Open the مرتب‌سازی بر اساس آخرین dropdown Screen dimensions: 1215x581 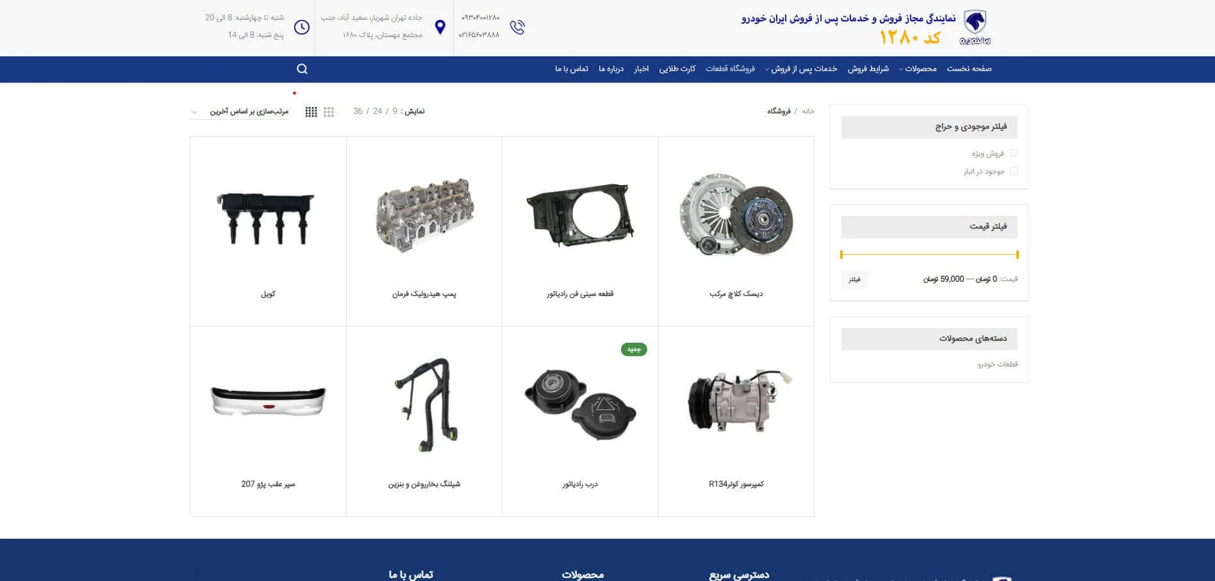240,112
